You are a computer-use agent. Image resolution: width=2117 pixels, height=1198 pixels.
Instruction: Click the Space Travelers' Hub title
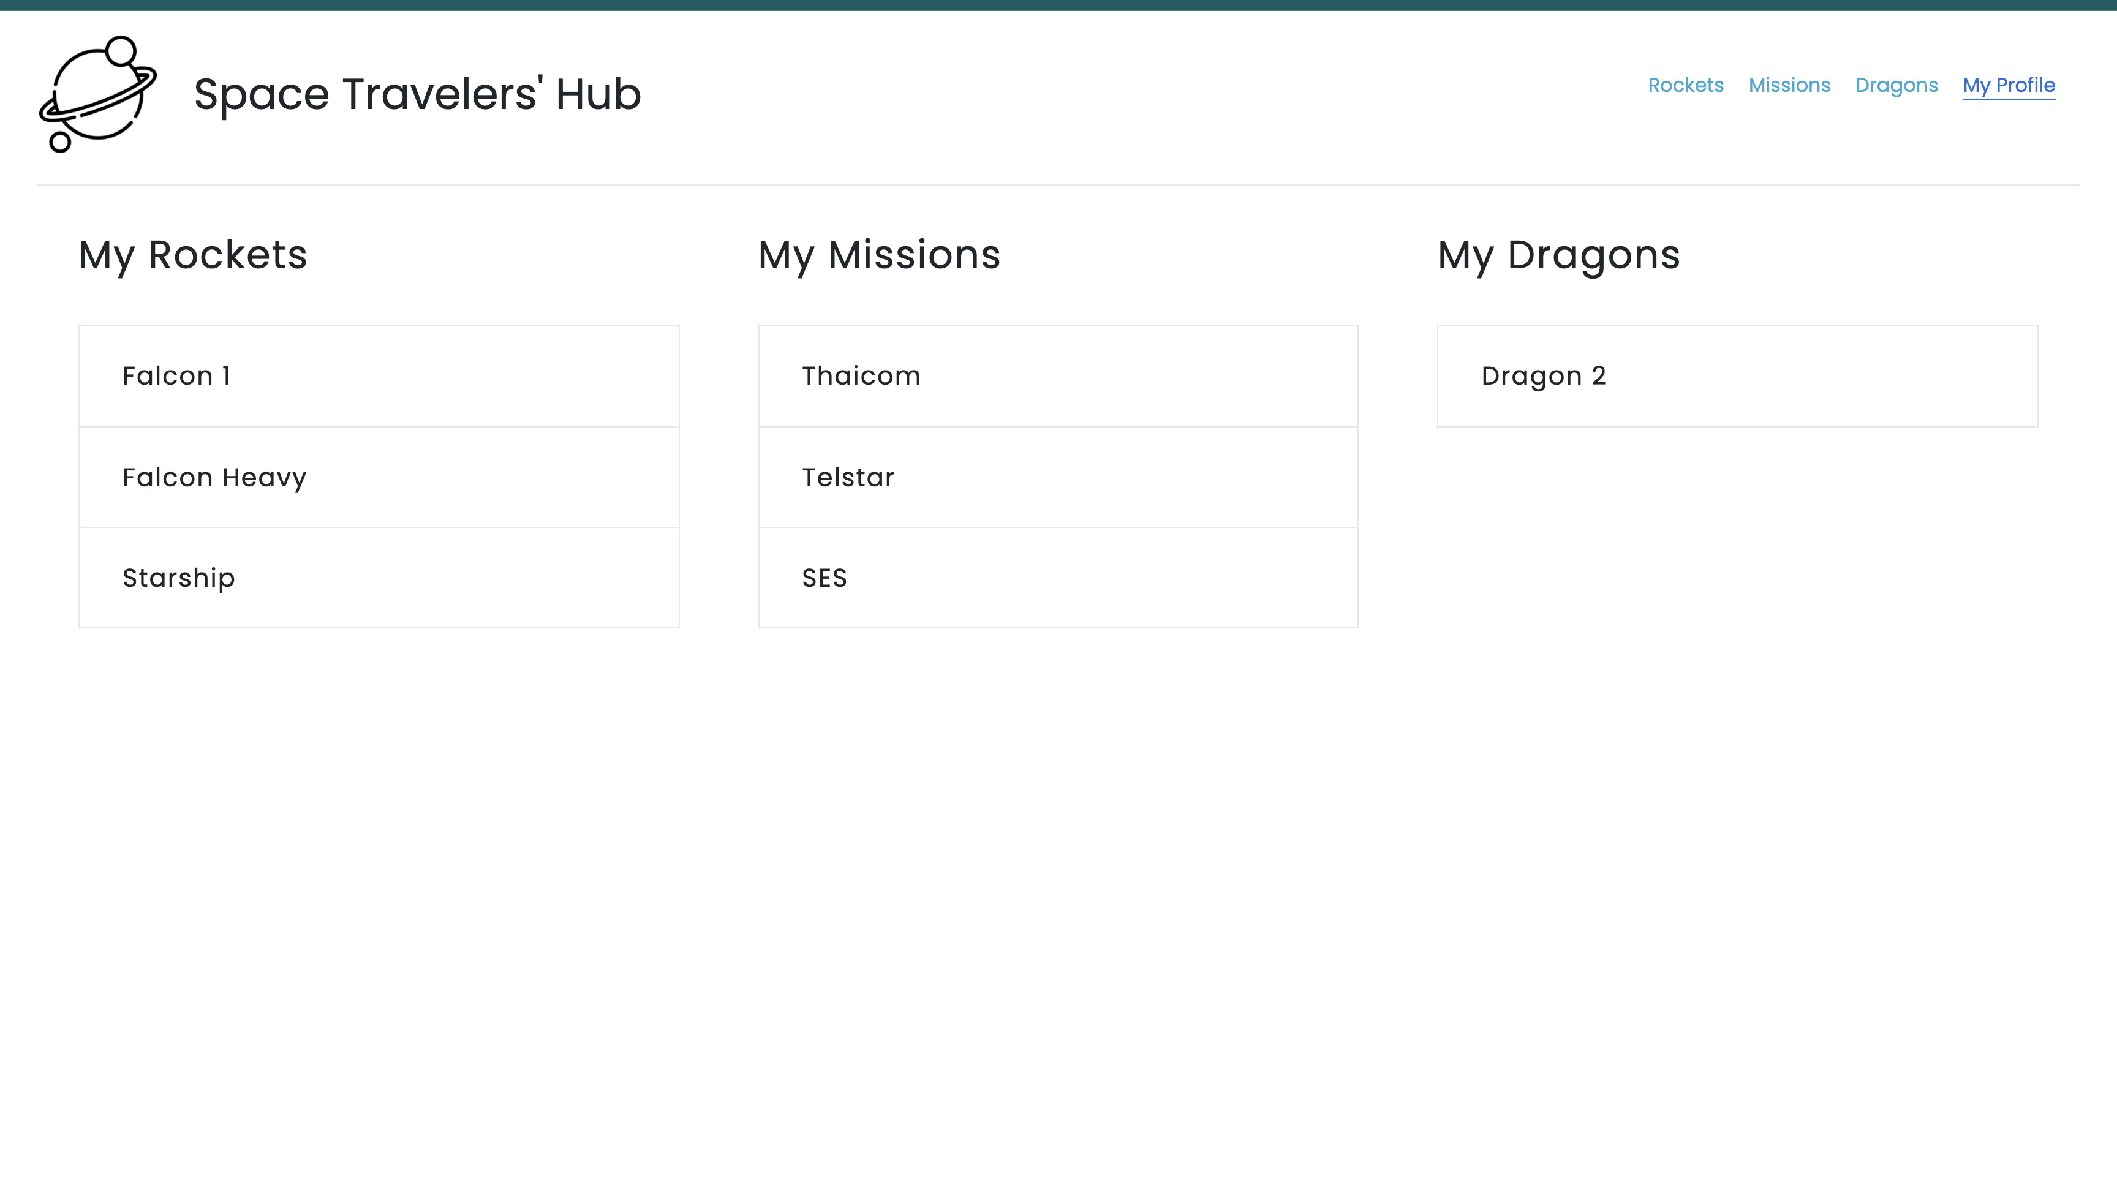point(417,94)
